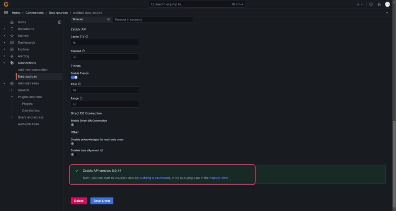
Task: Select Add new connection in sidebar
Action: coord(32,70)
